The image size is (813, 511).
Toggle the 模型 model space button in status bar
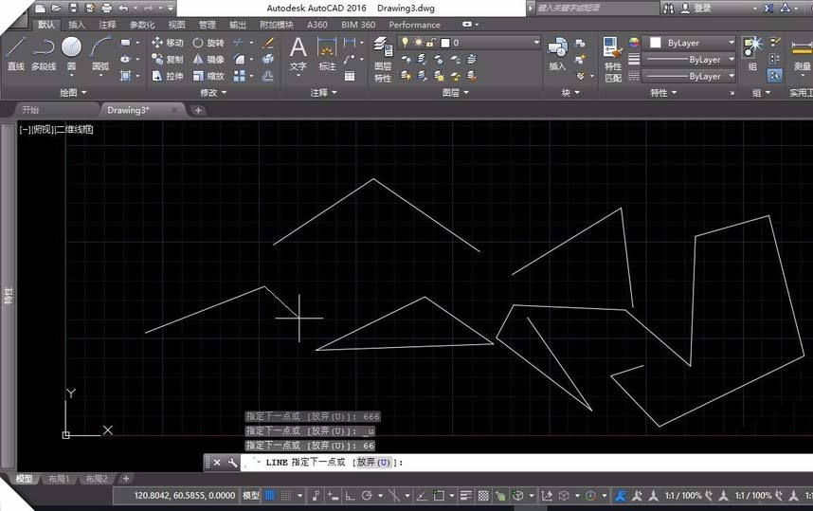(251, 495)
